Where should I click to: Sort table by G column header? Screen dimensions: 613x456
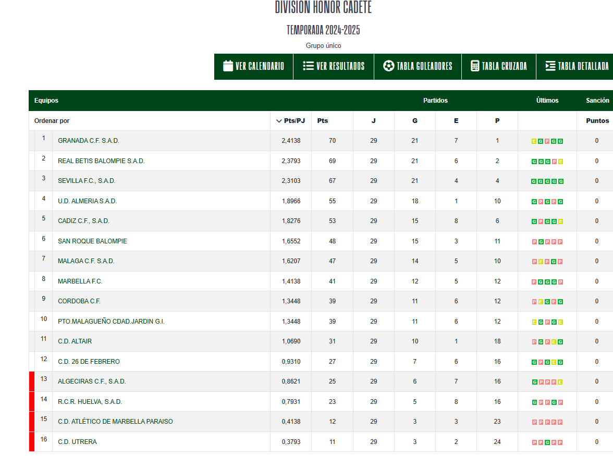415,121
